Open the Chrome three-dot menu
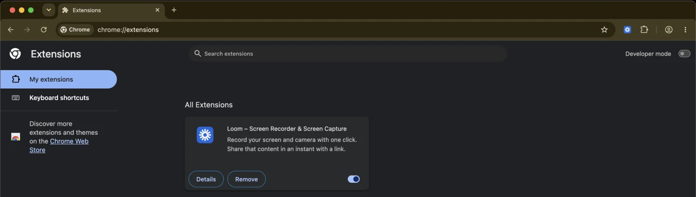 [685, 30]
